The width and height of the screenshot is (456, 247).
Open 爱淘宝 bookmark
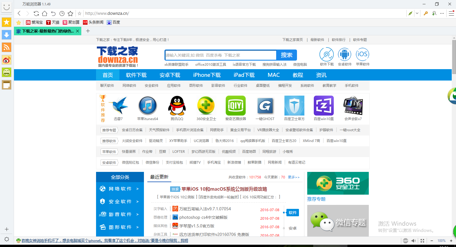point(34,22)
